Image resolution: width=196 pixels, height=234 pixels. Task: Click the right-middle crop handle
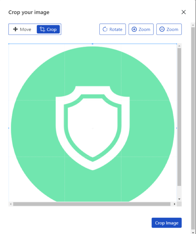coord(177,128)
